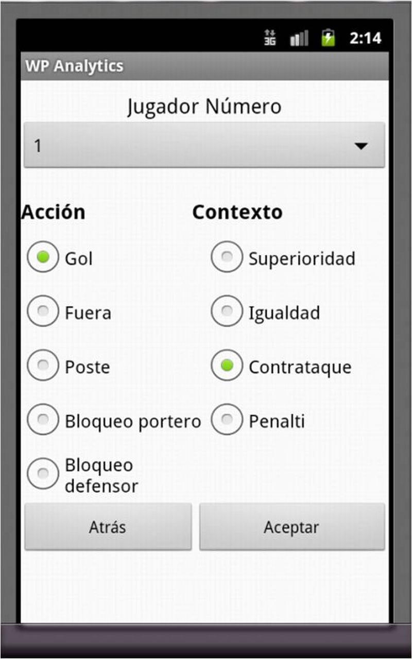This screenshot has width=412, height=659.
Task: Choose Poste as the action
Action: tap(43, 366)
